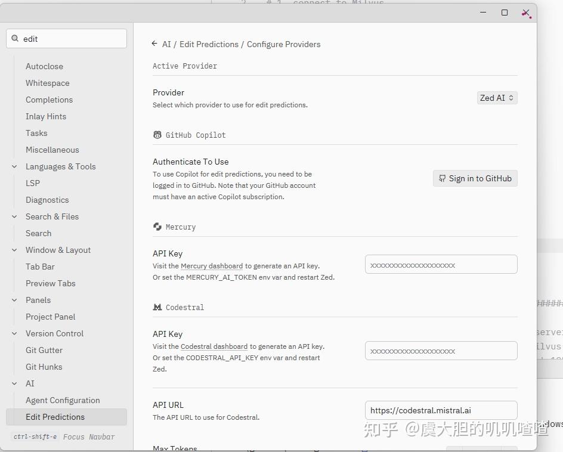Click the GitHub Copilot section icon

(157, 135)
